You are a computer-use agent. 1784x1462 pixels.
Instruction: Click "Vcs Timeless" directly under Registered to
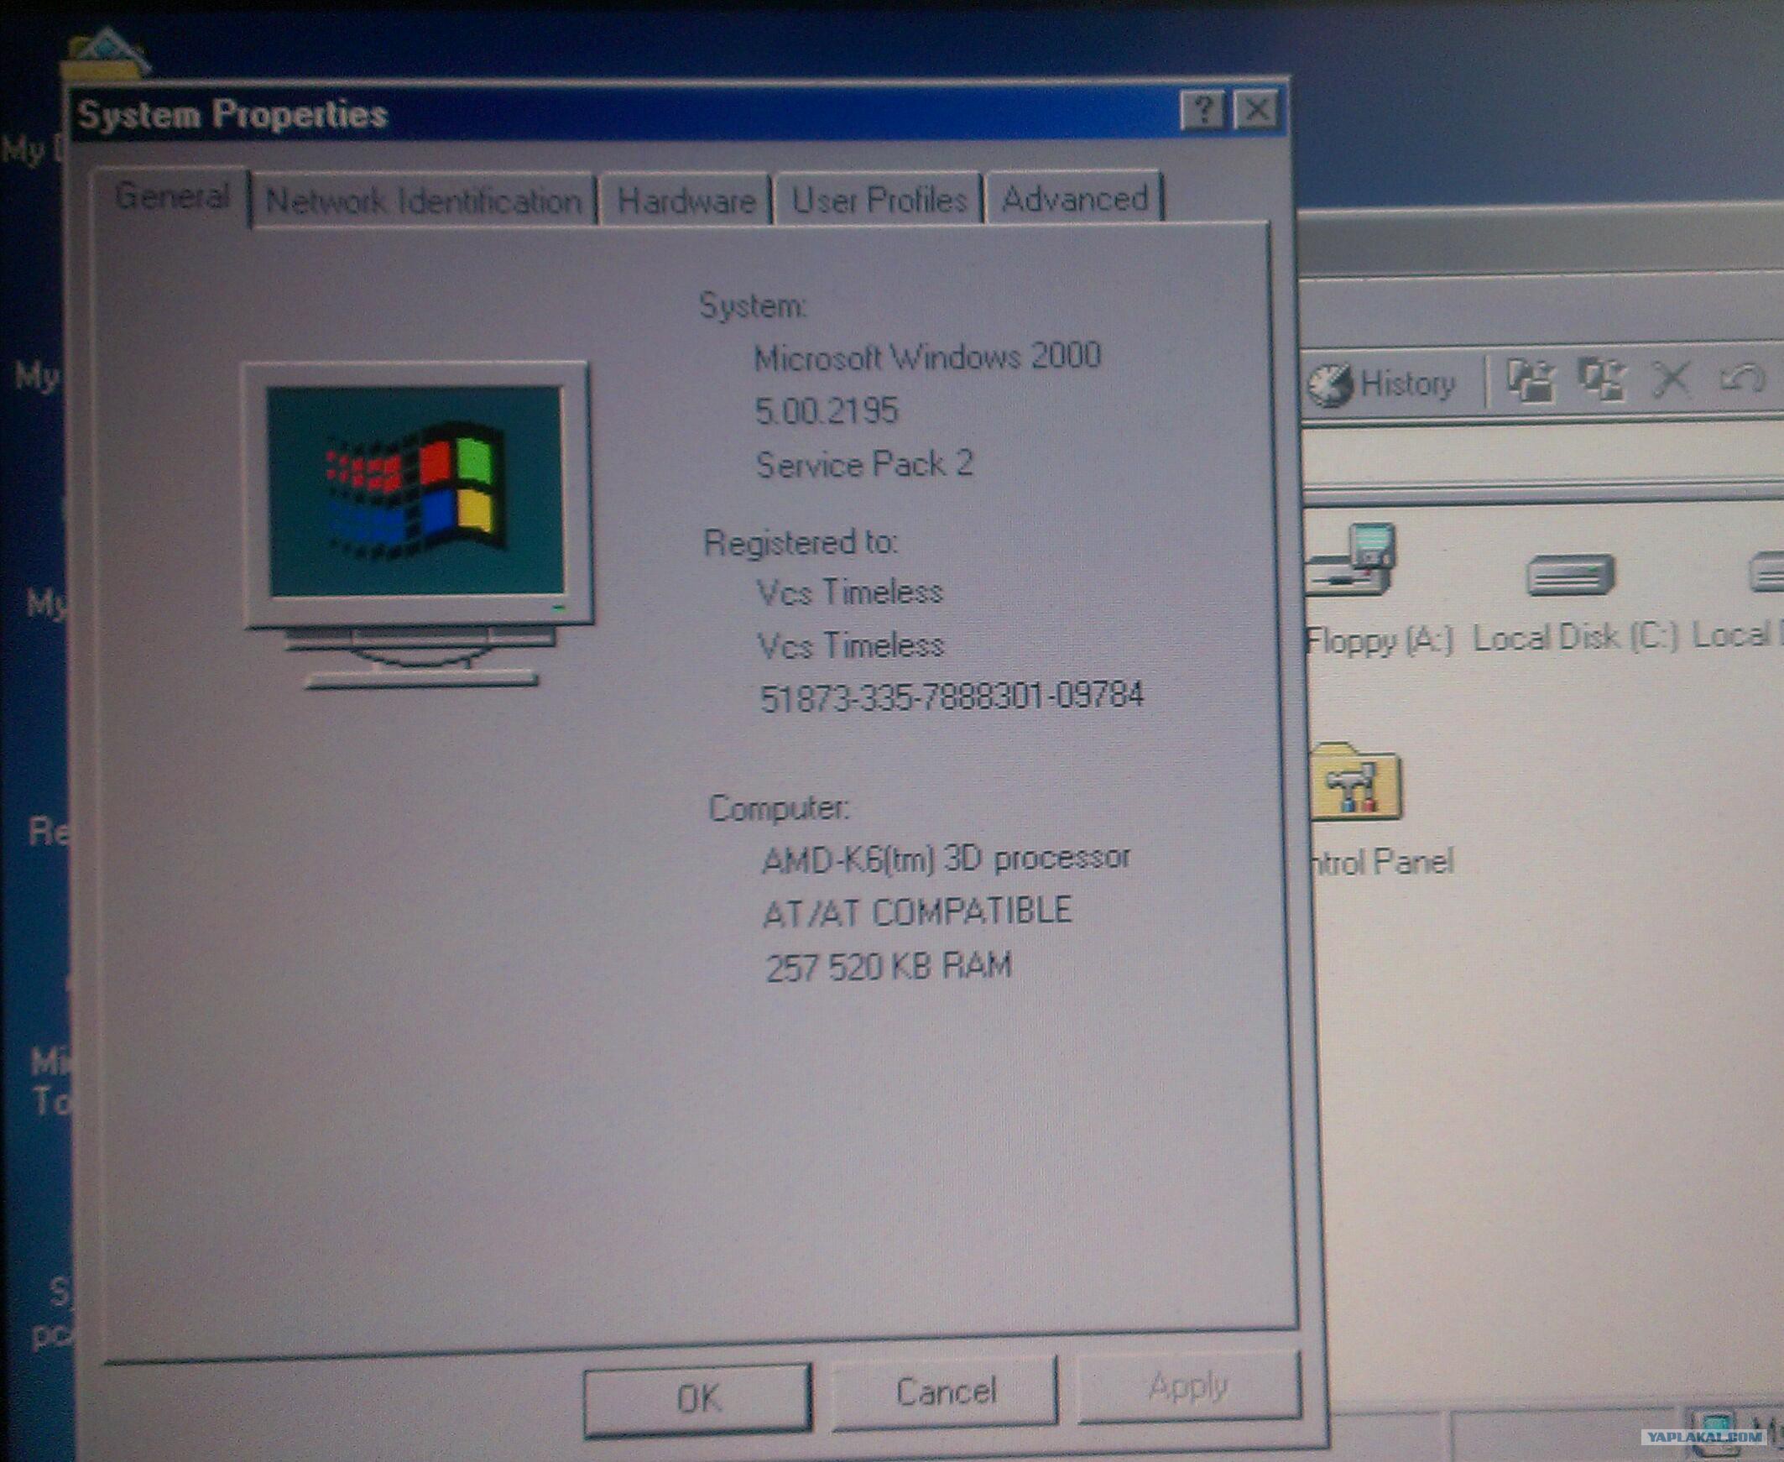click(x=849, y=592)
